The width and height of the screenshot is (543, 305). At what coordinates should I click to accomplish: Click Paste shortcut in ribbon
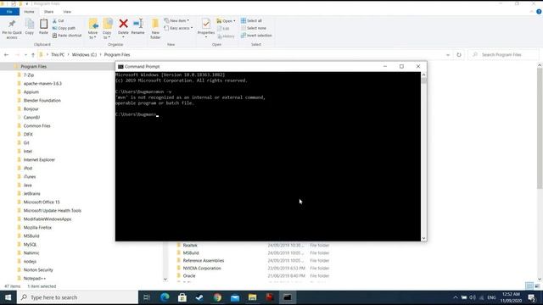pos(67,36)
